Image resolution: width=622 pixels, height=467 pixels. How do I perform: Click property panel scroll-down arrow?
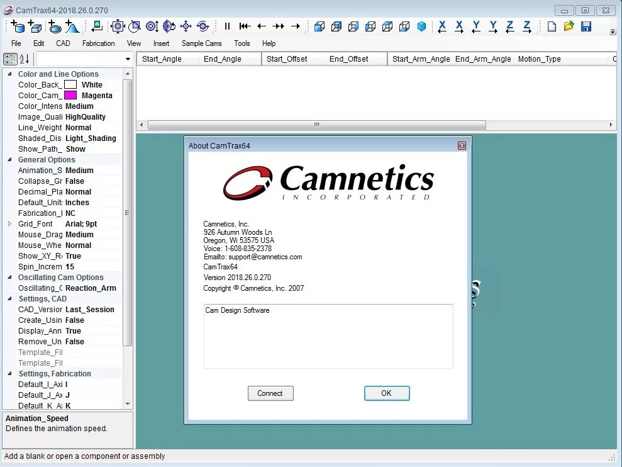(128, 404)
